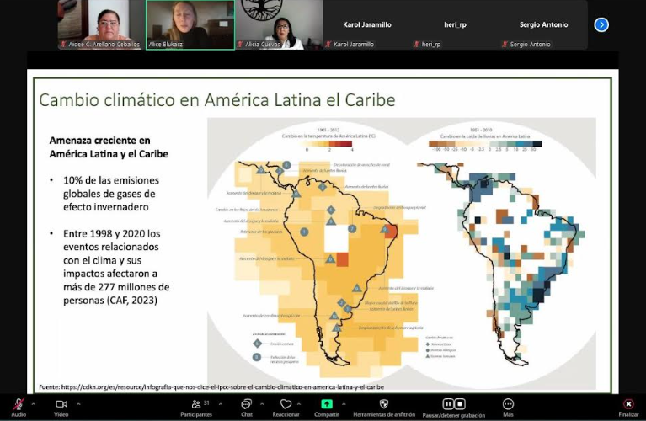Select Alice Blukacz video thumbnail
This screenshot has width=646, height=421.
[190, 24]
